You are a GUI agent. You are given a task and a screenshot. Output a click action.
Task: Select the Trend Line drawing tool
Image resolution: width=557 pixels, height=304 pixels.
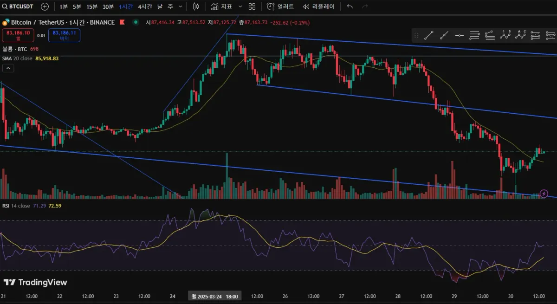429,35
